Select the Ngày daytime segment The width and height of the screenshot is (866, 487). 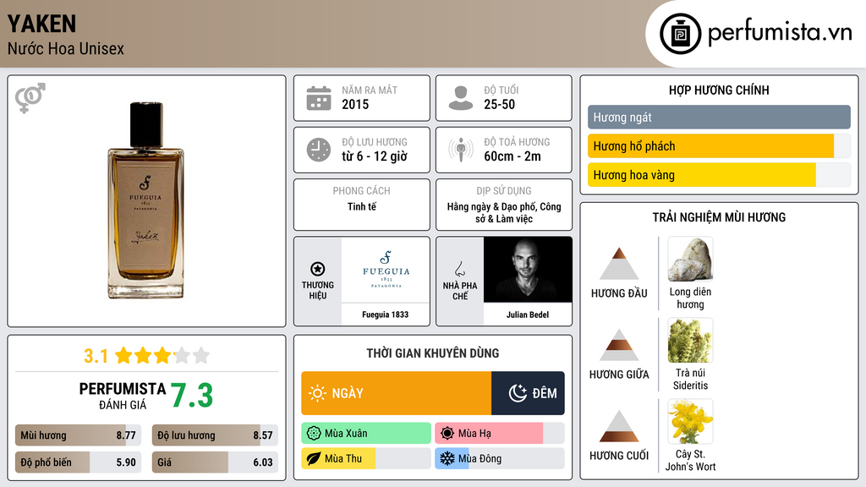coord(396,393)
